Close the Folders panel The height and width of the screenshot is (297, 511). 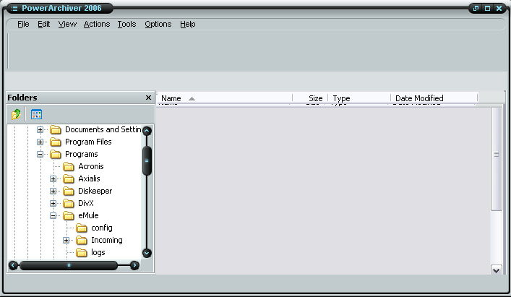(148, 98)
